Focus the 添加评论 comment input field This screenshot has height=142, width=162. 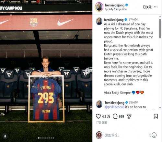126,135
